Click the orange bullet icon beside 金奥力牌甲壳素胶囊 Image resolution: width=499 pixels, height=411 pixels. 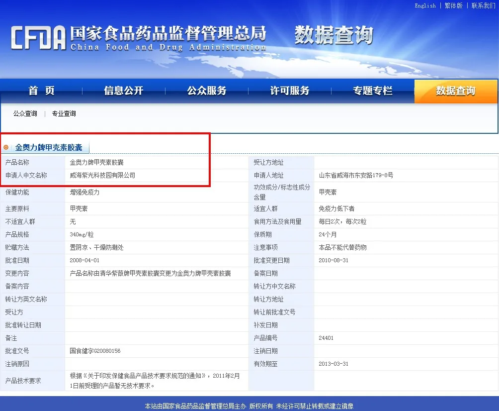point(6,147)
